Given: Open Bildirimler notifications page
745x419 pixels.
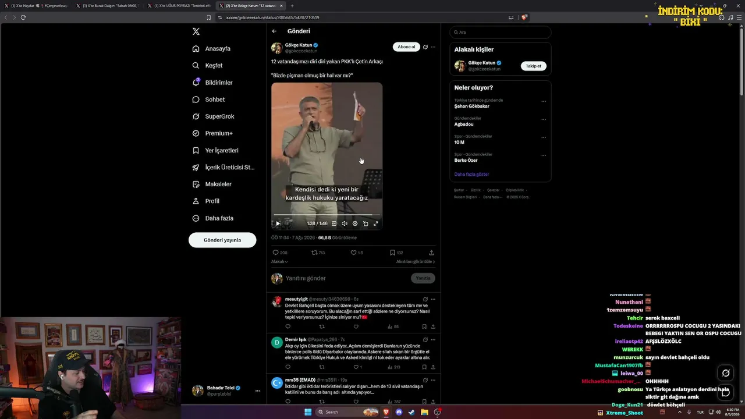Looking at the screenshot, I should [212, 83].
